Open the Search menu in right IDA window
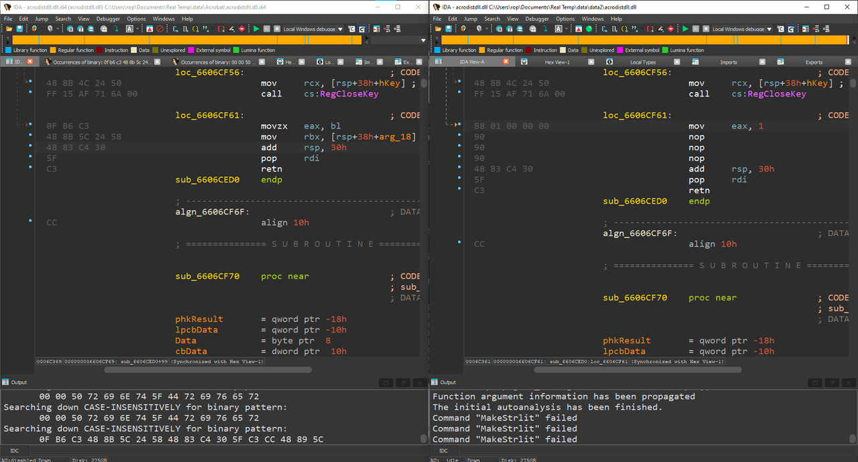858x462 pixels. (492, 19)
